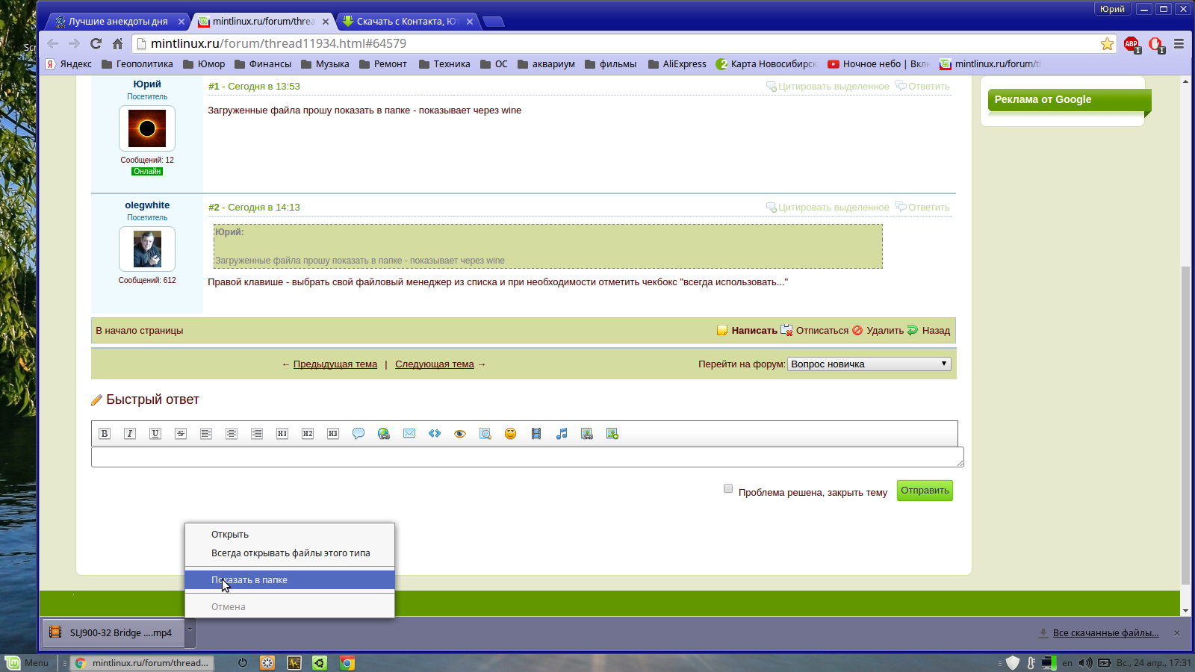Viewport: 1195px width, 672px height.
Task: Click the page's vertical scrollbar
Action: [x=1185, y=426]
